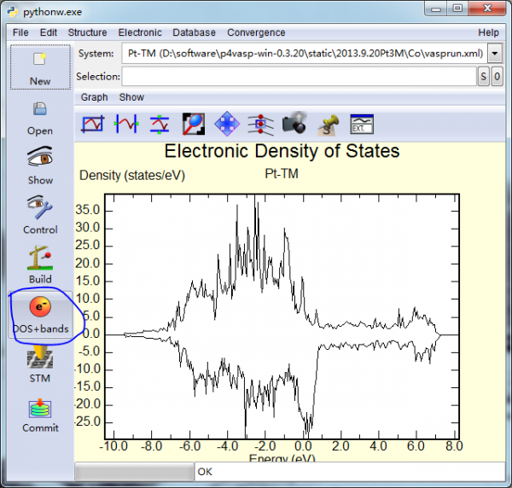Screen dimensions: 512x488
Task: Click the New icon in sidebar
Action: (x=39, y=67)
